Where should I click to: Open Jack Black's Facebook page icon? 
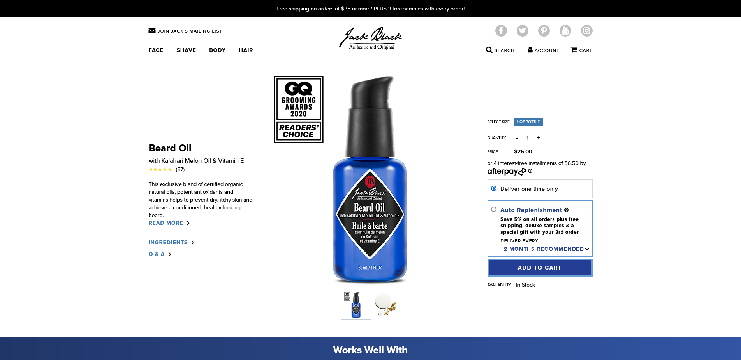point(501,31)
